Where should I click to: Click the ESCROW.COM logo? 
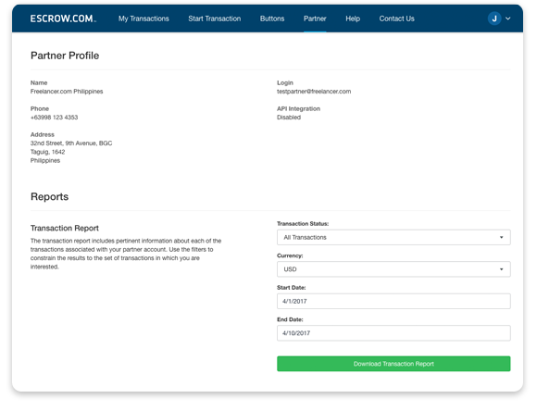click(x=63, y=19)
